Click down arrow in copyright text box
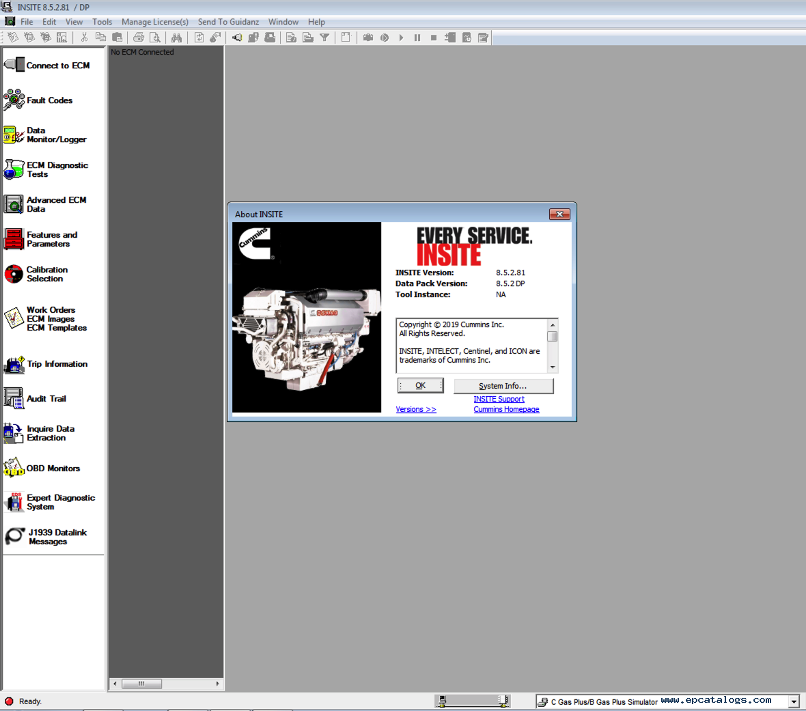Image resolution: width=806 pixels, height=711 pixels. tap(553, 367)
